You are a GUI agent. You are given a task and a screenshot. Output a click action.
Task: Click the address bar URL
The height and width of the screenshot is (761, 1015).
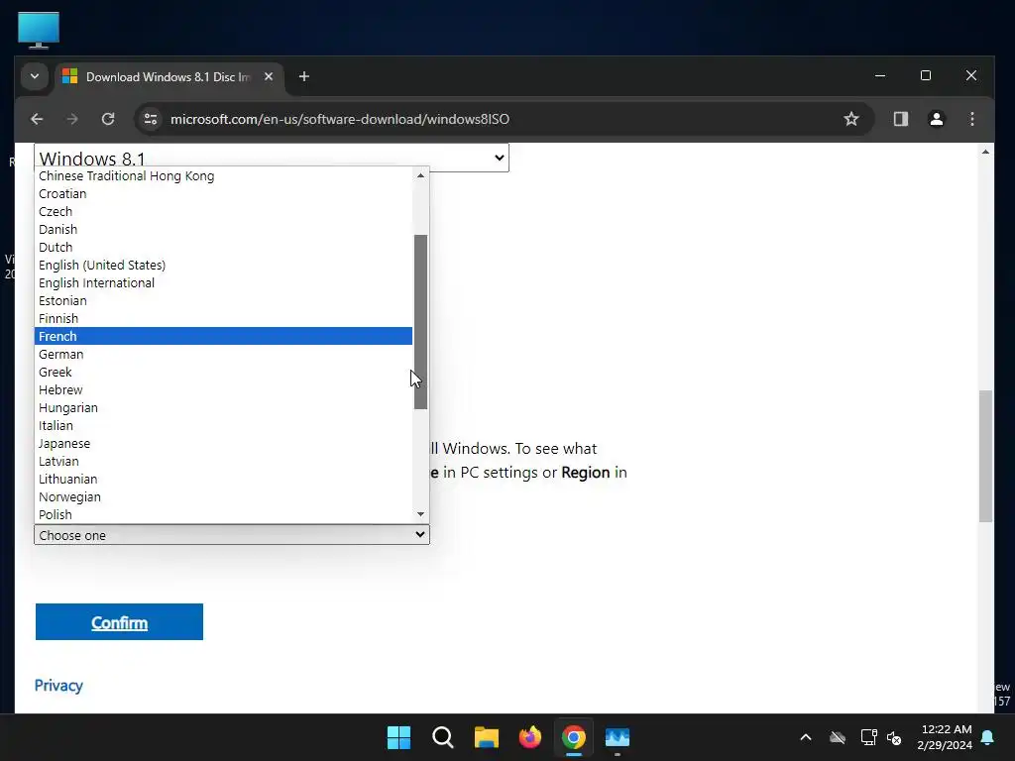pyautogui.click(x=340, y=119)
